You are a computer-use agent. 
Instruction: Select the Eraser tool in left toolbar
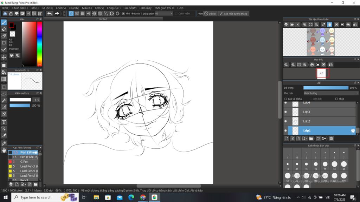pyautogui.click(x=4, y=29)
